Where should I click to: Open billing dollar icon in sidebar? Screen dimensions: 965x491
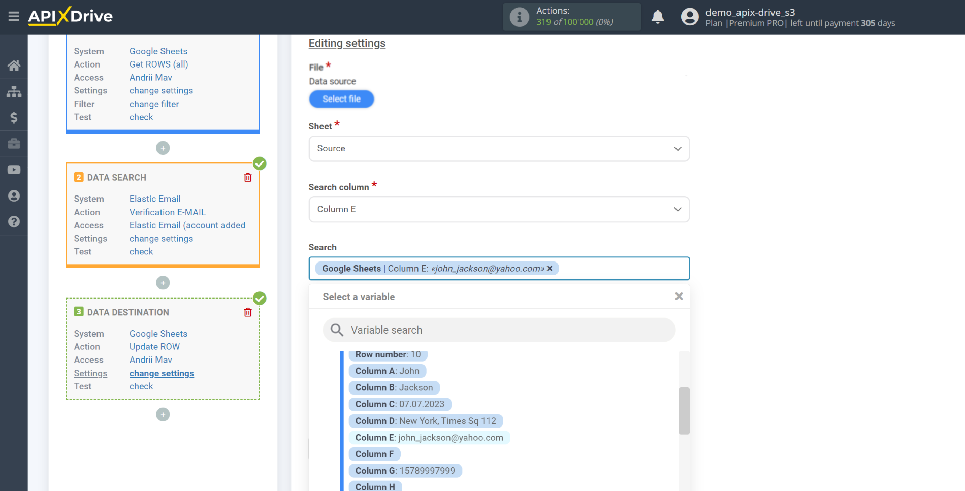(14, 118)
